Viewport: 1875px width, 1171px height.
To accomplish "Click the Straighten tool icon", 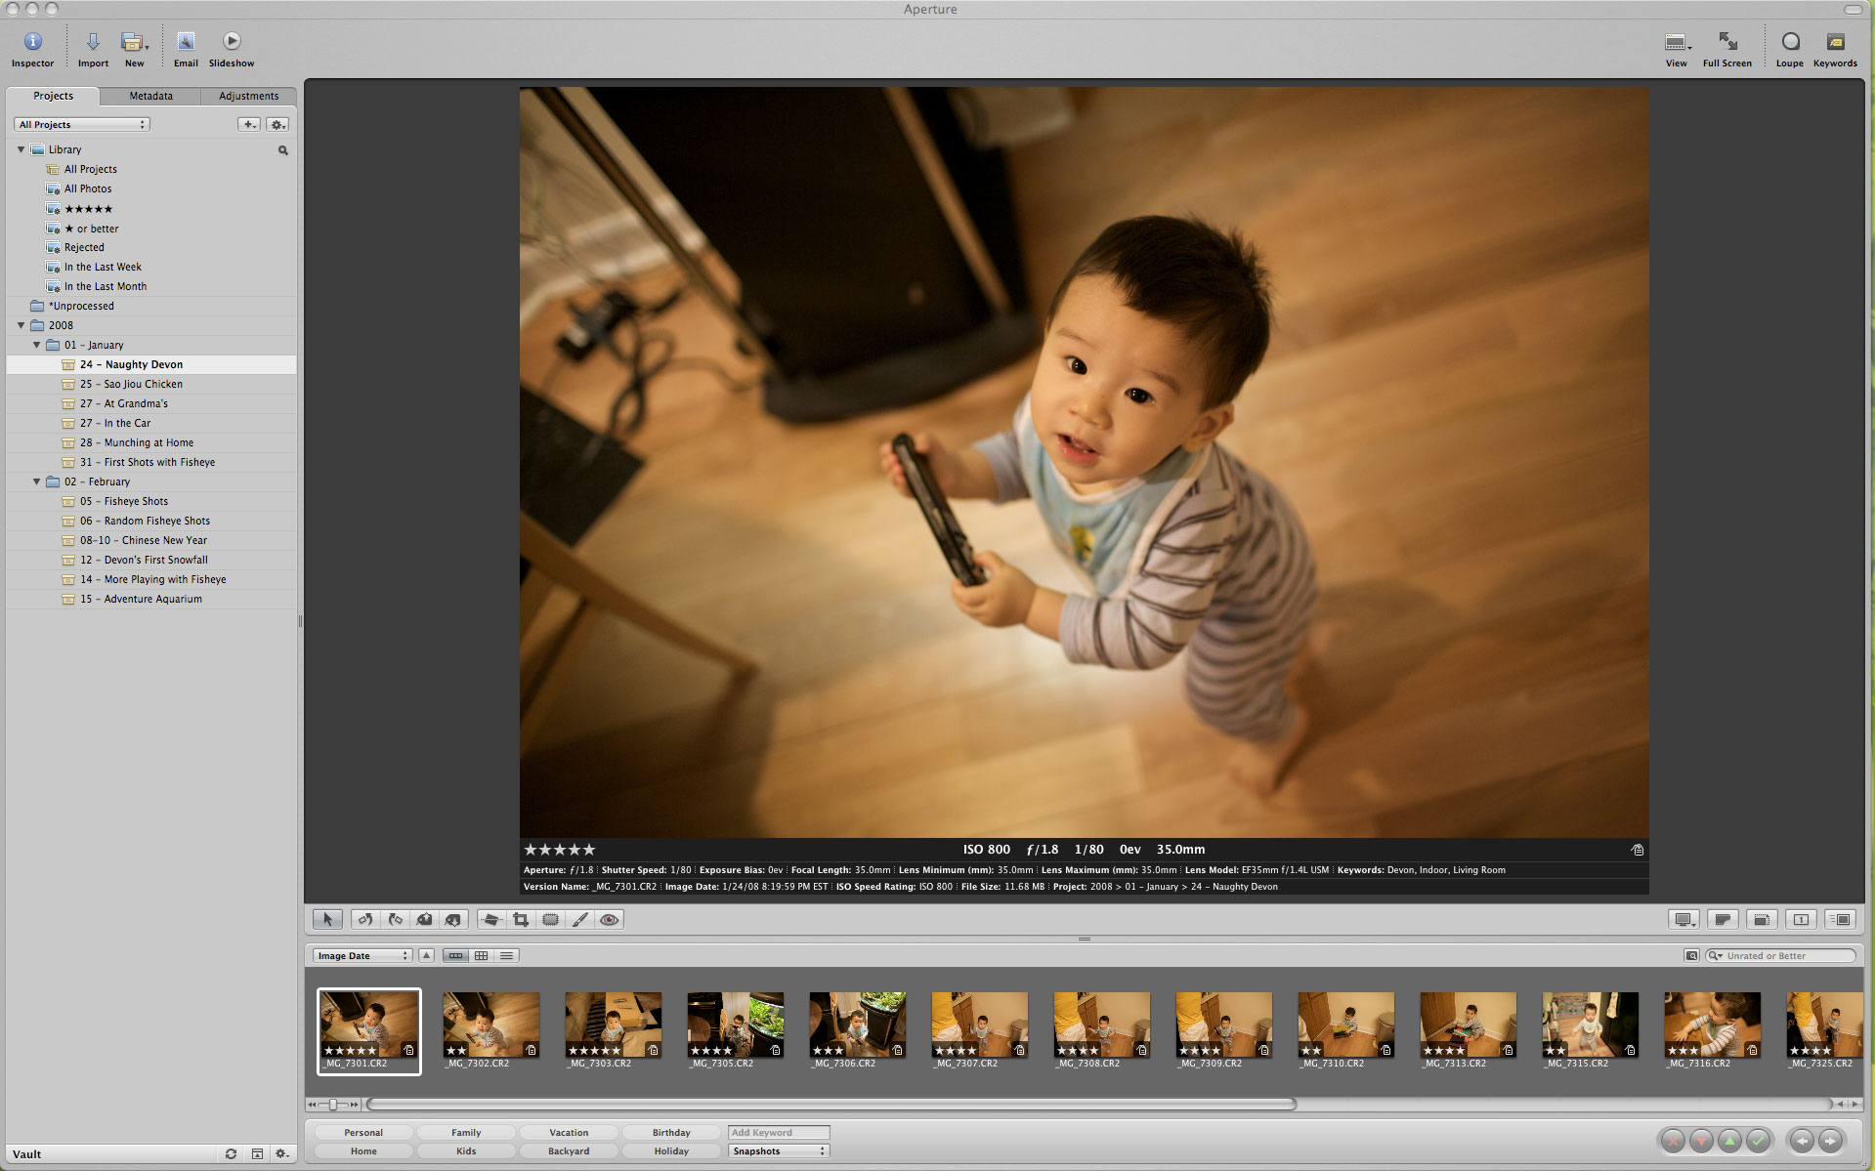I will [491, 919].
